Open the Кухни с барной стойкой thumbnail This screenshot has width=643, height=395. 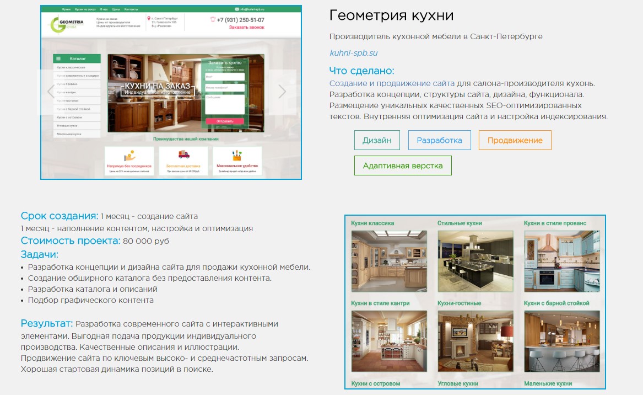click(x=562, y=341)
